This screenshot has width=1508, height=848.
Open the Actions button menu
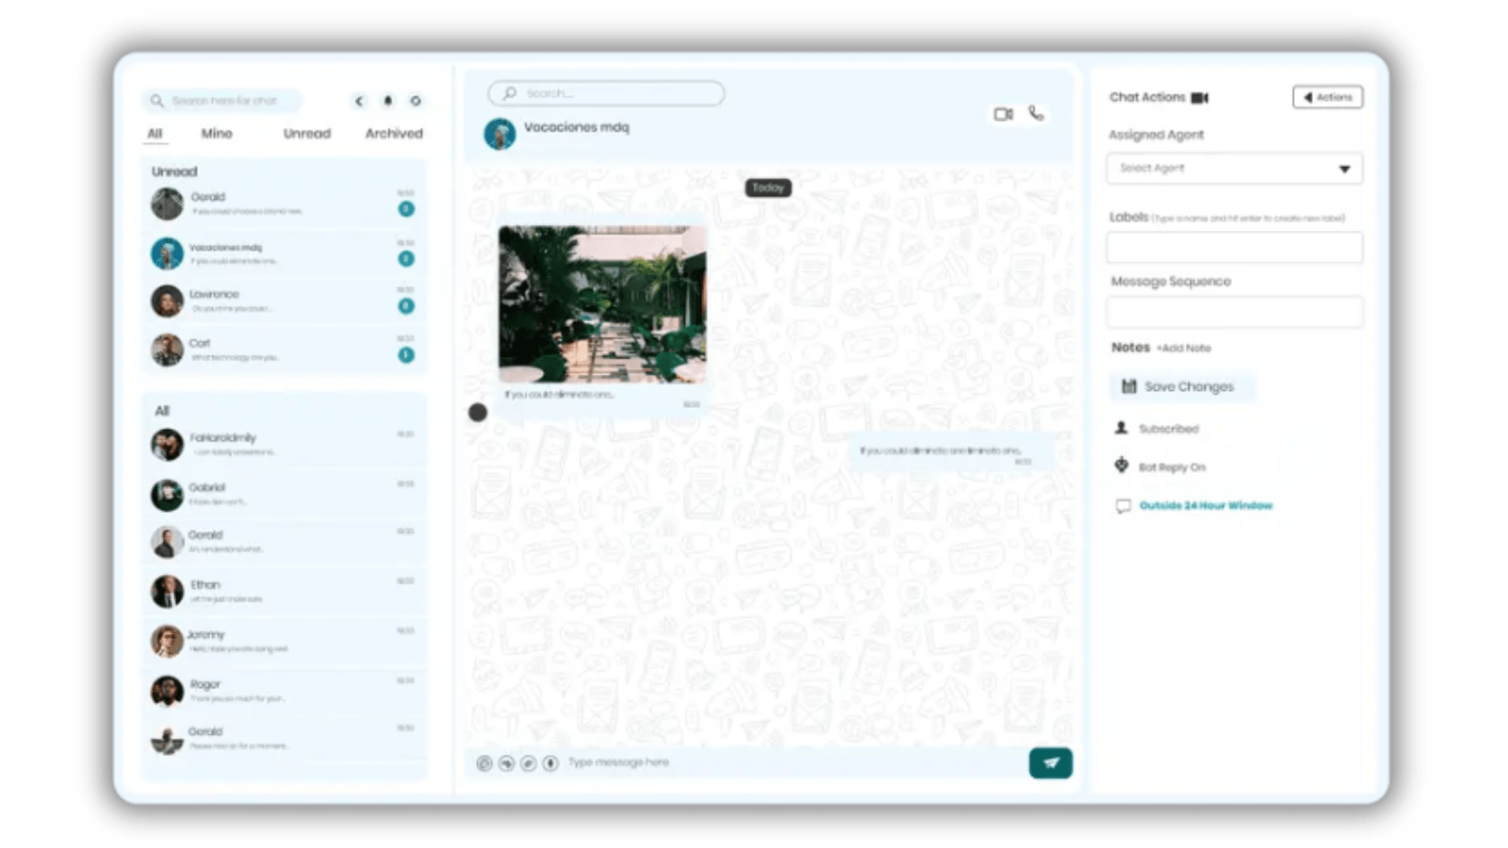click(x=1327, y=97)
